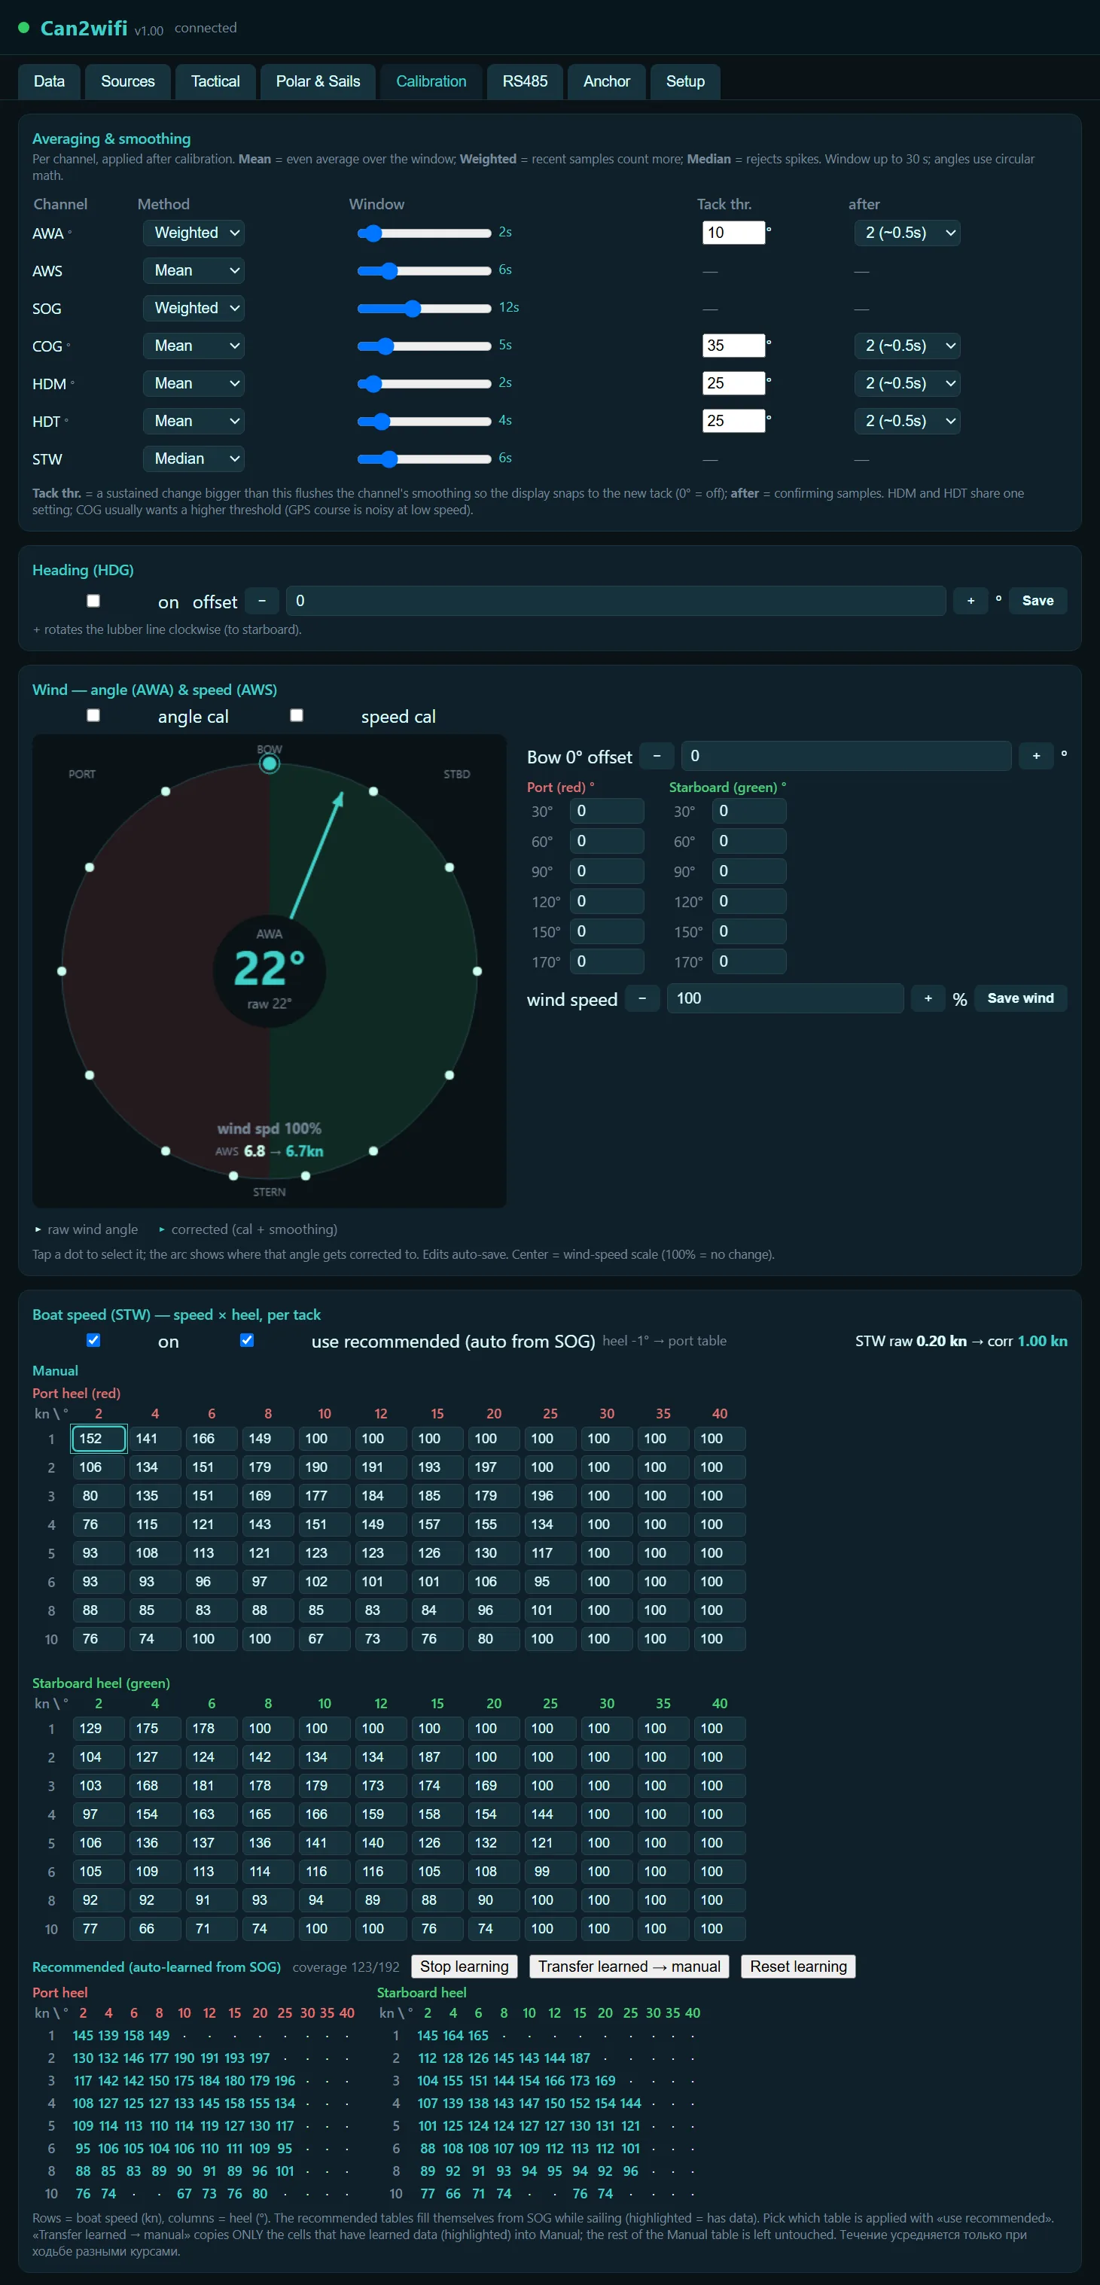Image resolution: width=1100 pixels, height=2285 pixels.
Task: Open AWS method dropdown
Action: 193,270
